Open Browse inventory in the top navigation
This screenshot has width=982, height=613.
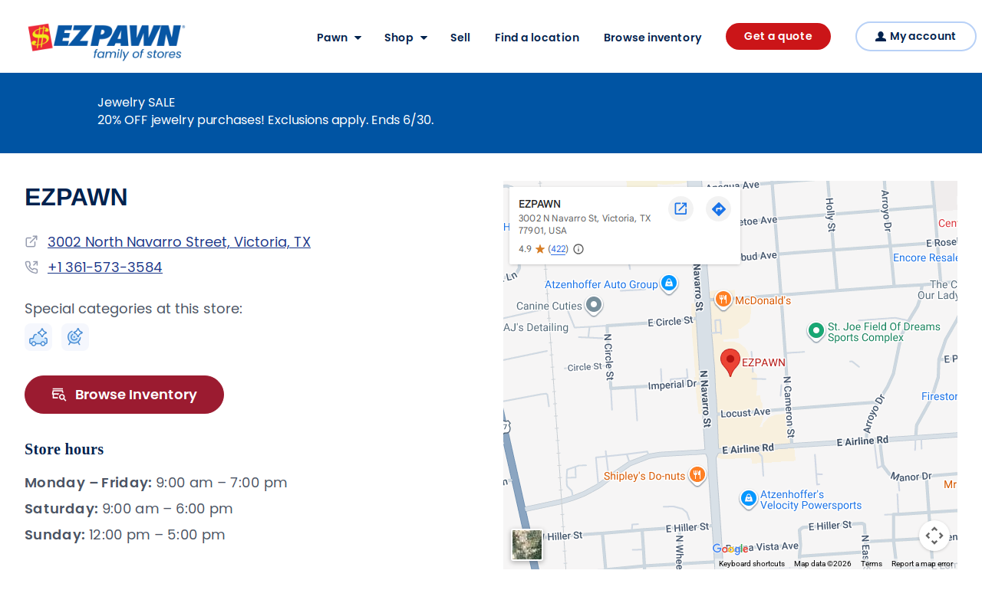pyautogui.click(x=653, y=37)
